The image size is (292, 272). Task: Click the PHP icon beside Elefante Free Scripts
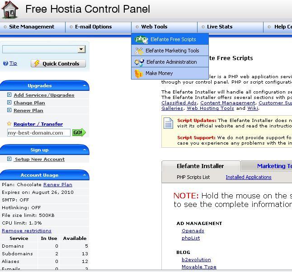(x=141, y=39)
